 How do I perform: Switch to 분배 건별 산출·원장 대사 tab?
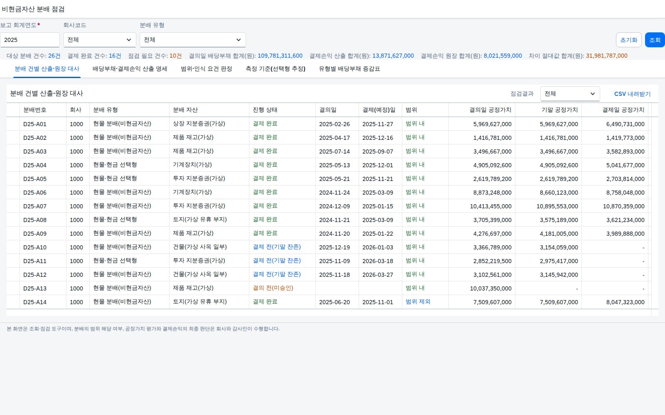tap(47, 69)
